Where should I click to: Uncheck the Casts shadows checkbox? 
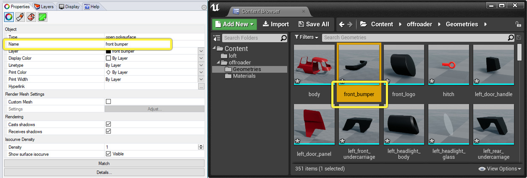pos(108,125)
